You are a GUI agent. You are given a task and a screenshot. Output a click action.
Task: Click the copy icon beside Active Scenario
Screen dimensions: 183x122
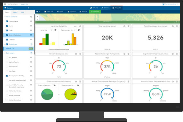pos(31,17)
